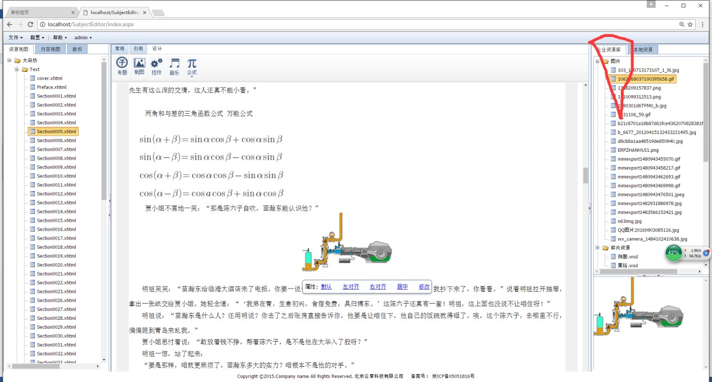Open the 配置 dropdown menu
This screenshot has height=382, width=712.
tap(38, 38)
